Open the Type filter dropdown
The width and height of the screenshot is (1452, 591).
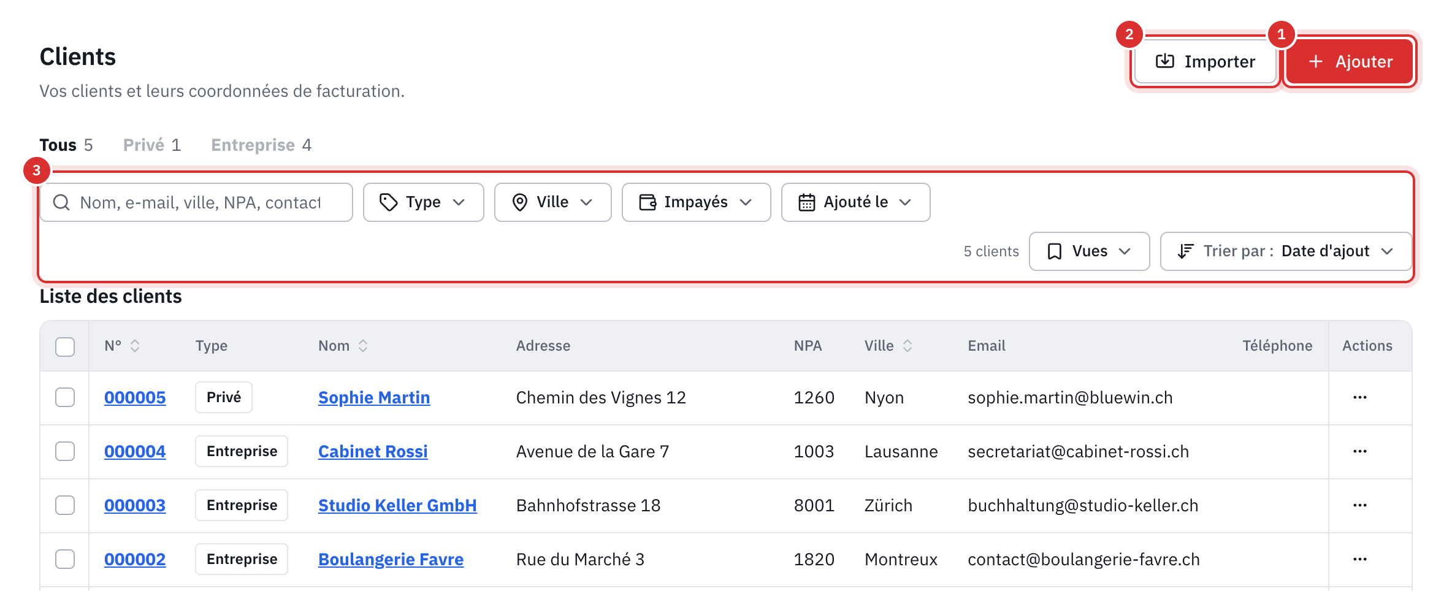coord(423,202)
